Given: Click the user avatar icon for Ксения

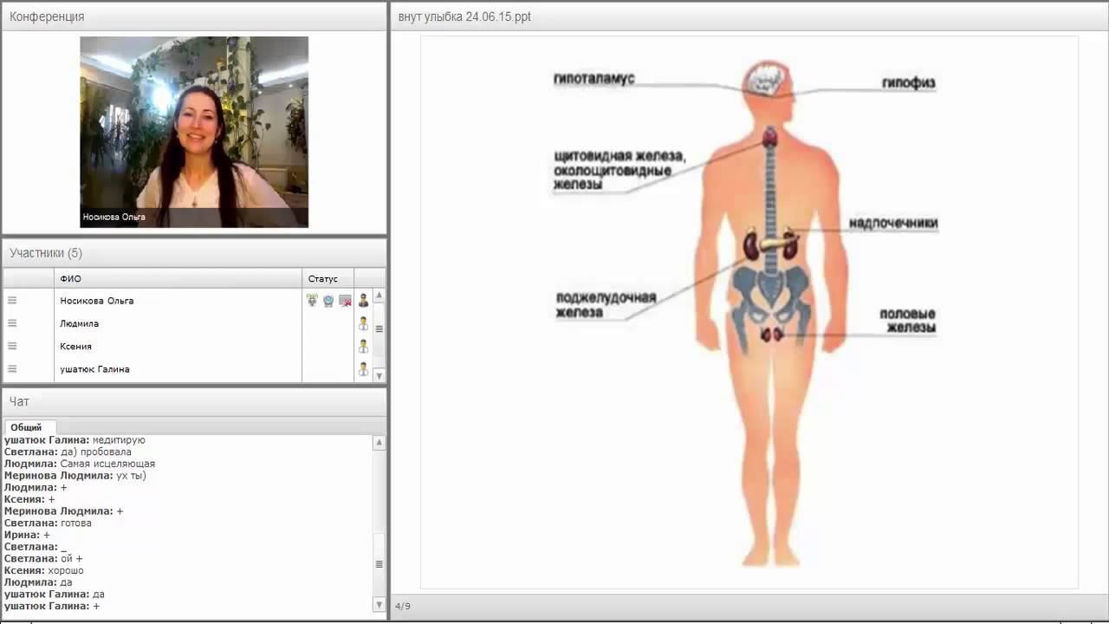Looking at the screenshot, I should 363,346.
